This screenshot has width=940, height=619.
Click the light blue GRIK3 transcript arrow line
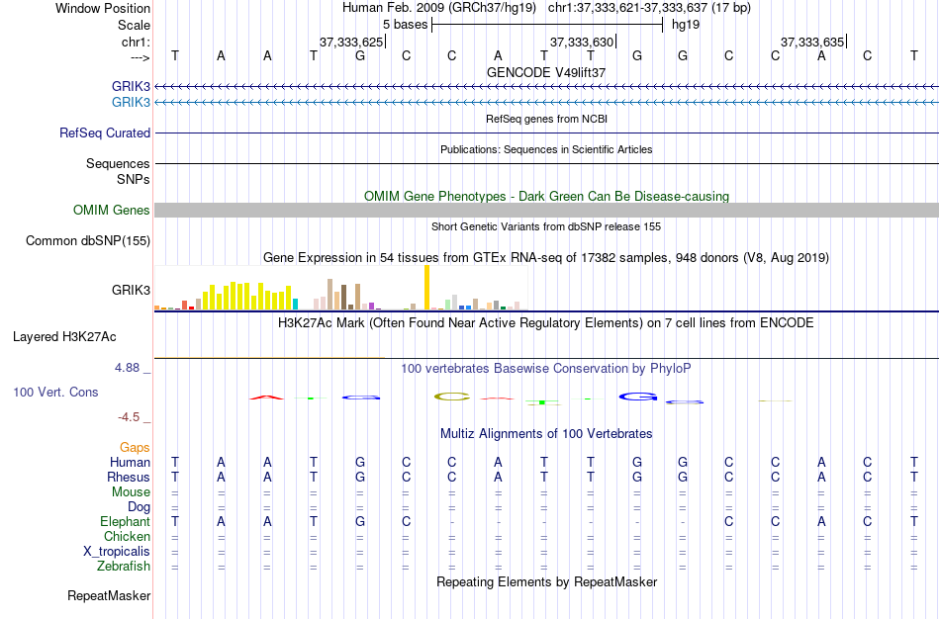547,103
